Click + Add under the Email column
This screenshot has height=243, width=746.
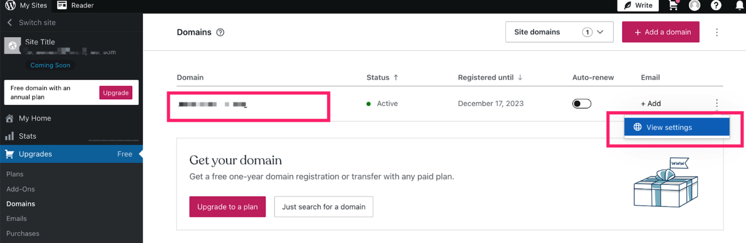(651, 103)
